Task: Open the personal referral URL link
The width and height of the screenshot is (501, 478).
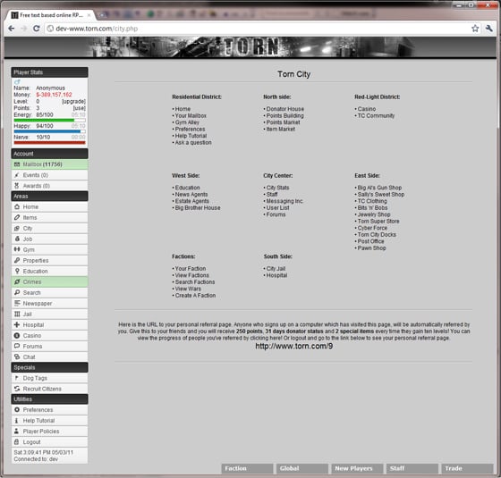Action: point(293,347)
